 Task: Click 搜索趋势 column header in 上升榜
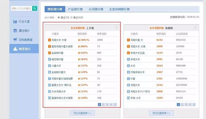(x=82, y=34)
